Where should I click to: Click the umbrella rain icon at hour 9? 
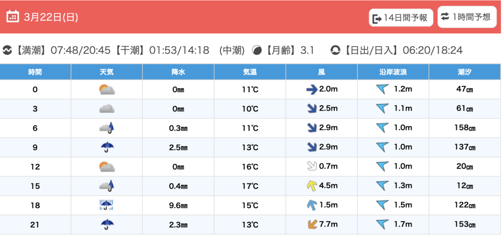point(106,147)
